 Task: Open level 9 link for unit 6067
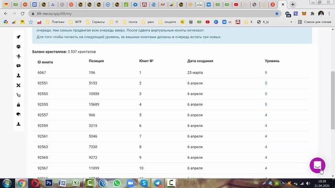click(x=266, y=73)
